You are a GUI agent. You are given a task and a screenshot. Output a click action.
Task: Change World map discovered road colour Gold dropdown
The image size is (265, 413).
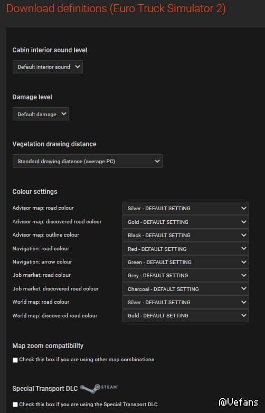[186, 315]
